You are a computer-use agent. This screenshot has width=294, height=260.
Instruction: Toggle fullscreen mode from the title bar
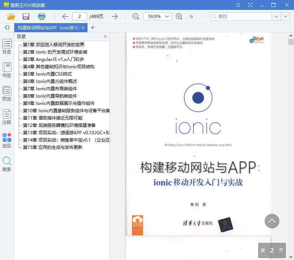tap(250, 5)
